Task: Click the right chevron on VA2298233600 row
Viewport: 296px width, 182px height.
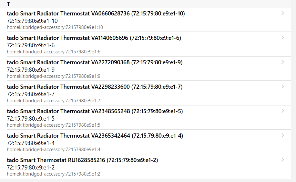Action: 283,86
